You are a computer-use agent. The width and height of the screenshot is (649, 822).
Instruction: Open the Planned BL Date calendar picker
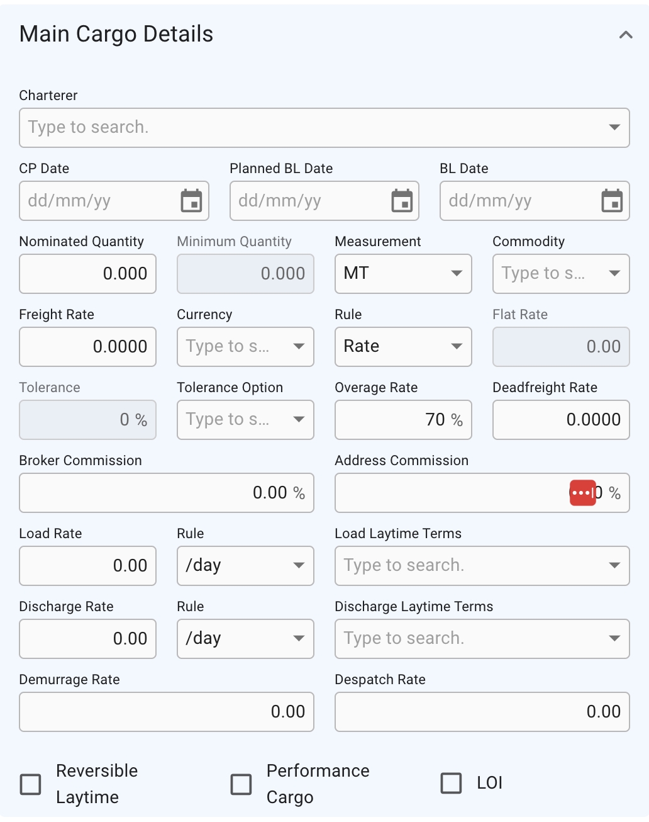[x=402, y=201]
